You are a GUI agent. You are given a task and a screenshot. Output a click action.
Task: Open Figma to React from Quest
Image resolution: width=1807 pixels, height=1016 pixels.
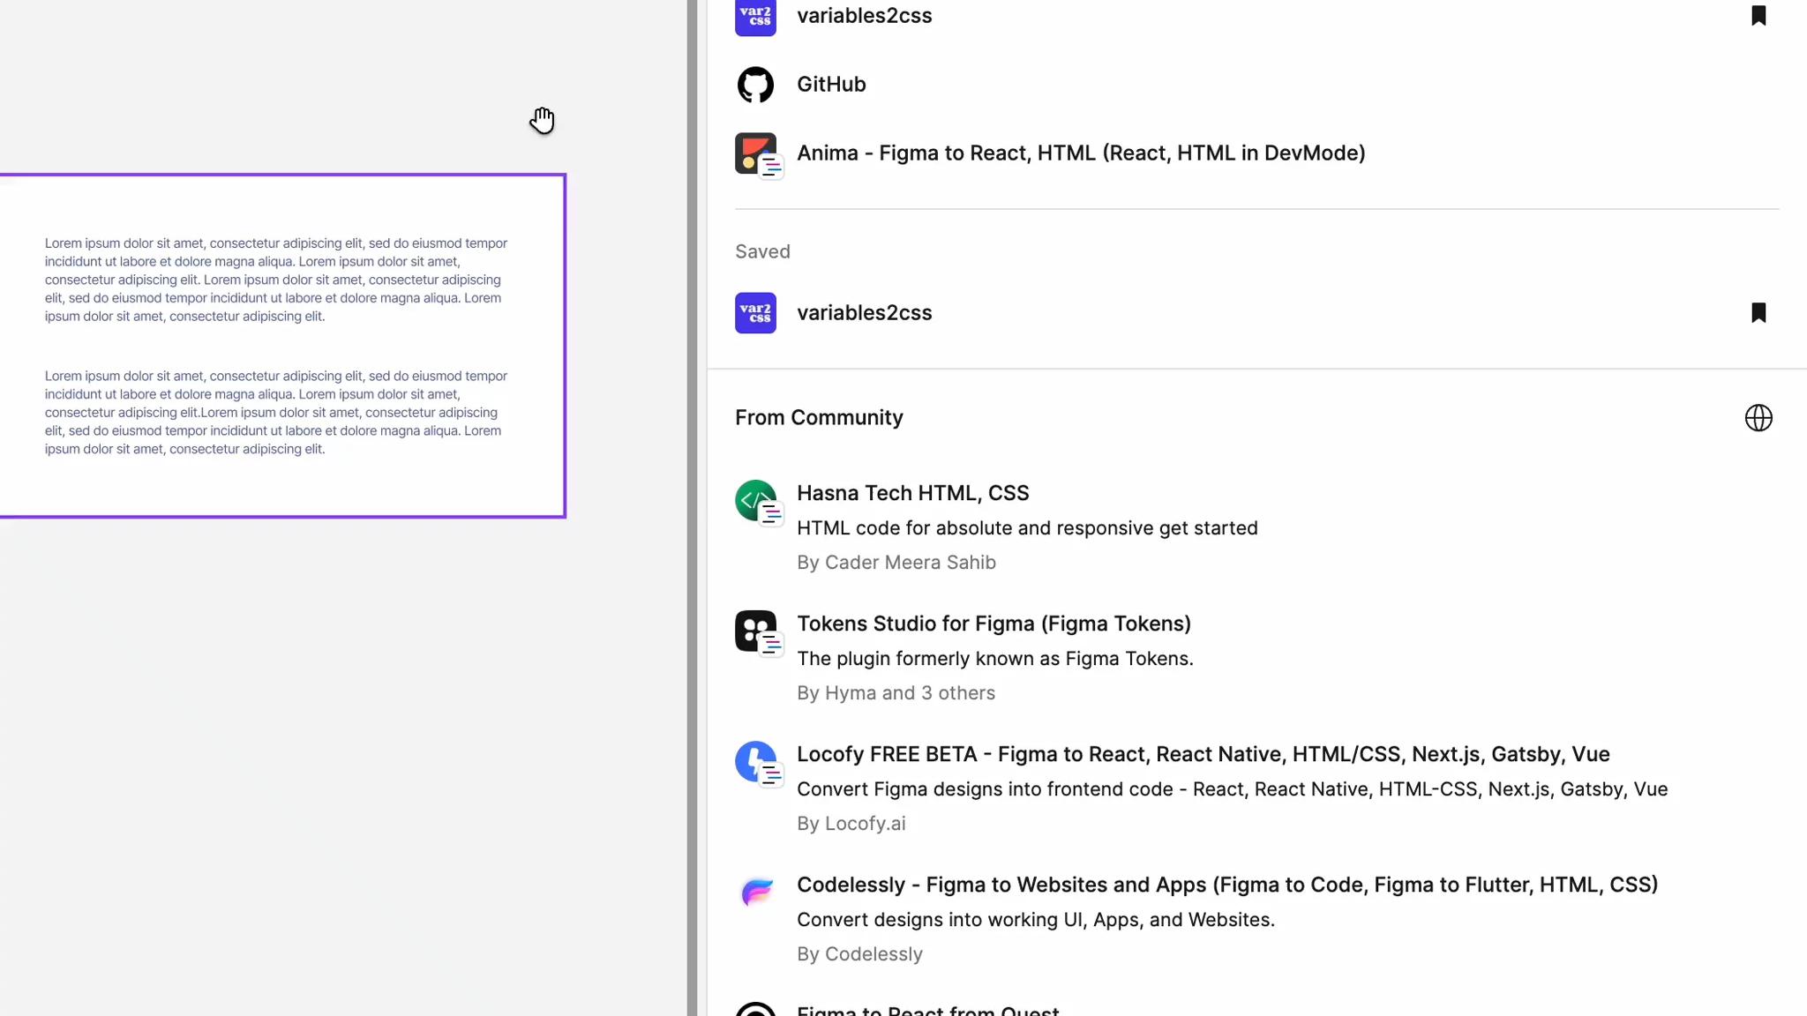coord(927,1010)
